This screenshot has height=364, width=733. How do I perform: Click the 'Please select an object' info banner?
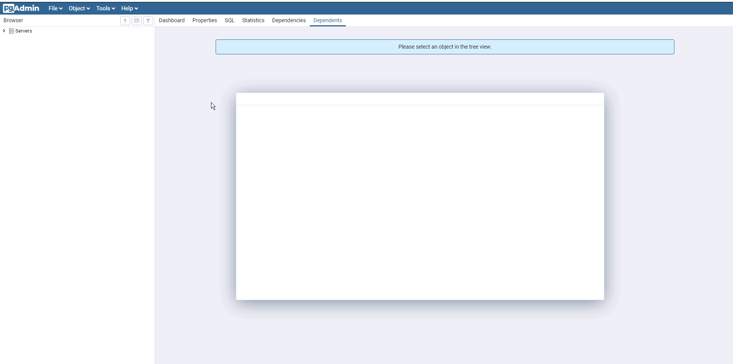click(x=445, y=47)
